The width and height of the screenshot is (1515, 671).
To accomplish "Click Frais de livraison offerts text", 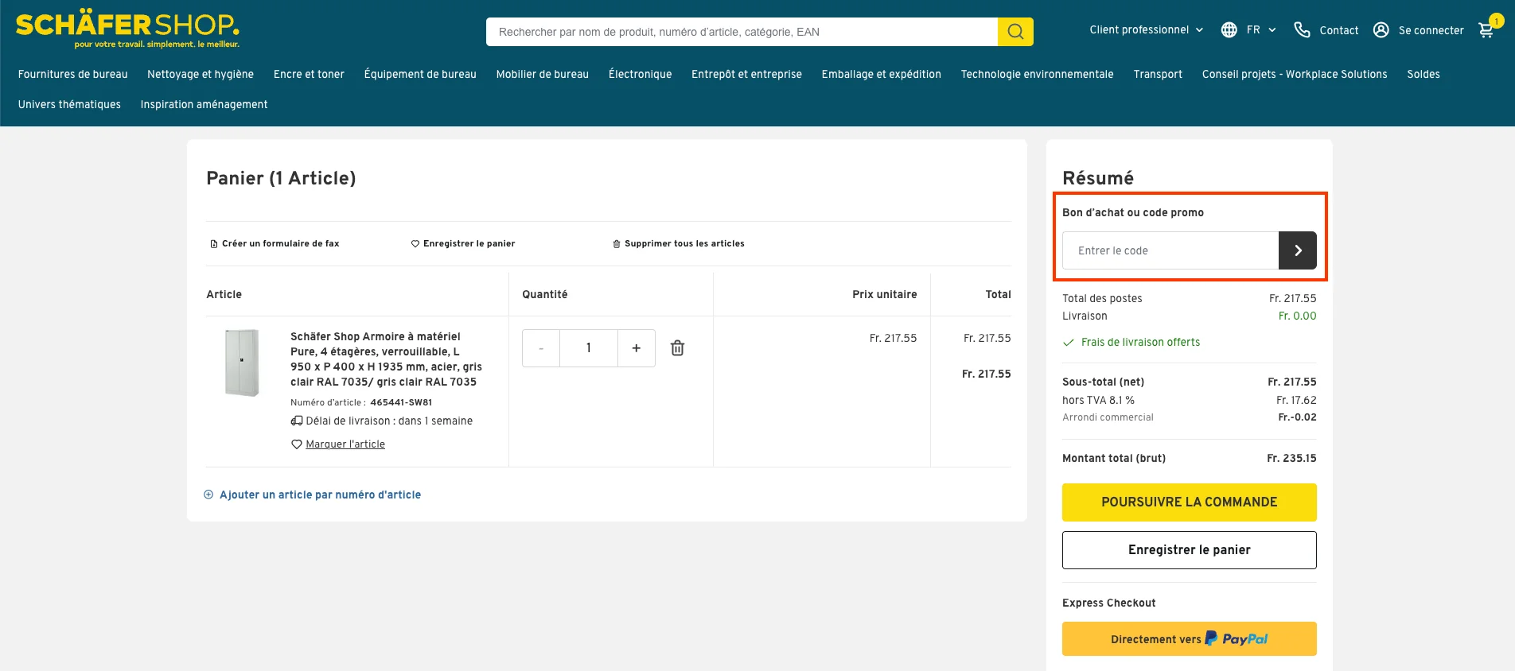I will pyautogui.click(x=1140, y=343).
